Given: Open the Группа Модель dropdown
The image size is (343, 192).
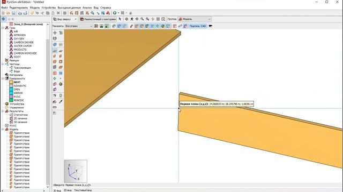Looking at the screenshot, I should (x=195, y=19).
